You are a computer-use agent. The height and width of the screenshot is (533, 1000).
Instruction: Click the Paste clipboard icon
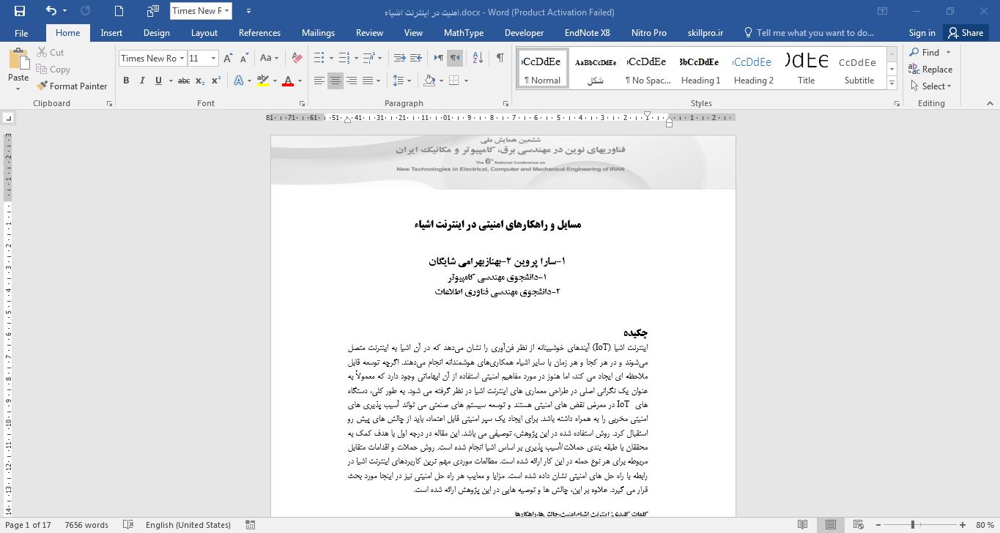click(x=18, y=61)
